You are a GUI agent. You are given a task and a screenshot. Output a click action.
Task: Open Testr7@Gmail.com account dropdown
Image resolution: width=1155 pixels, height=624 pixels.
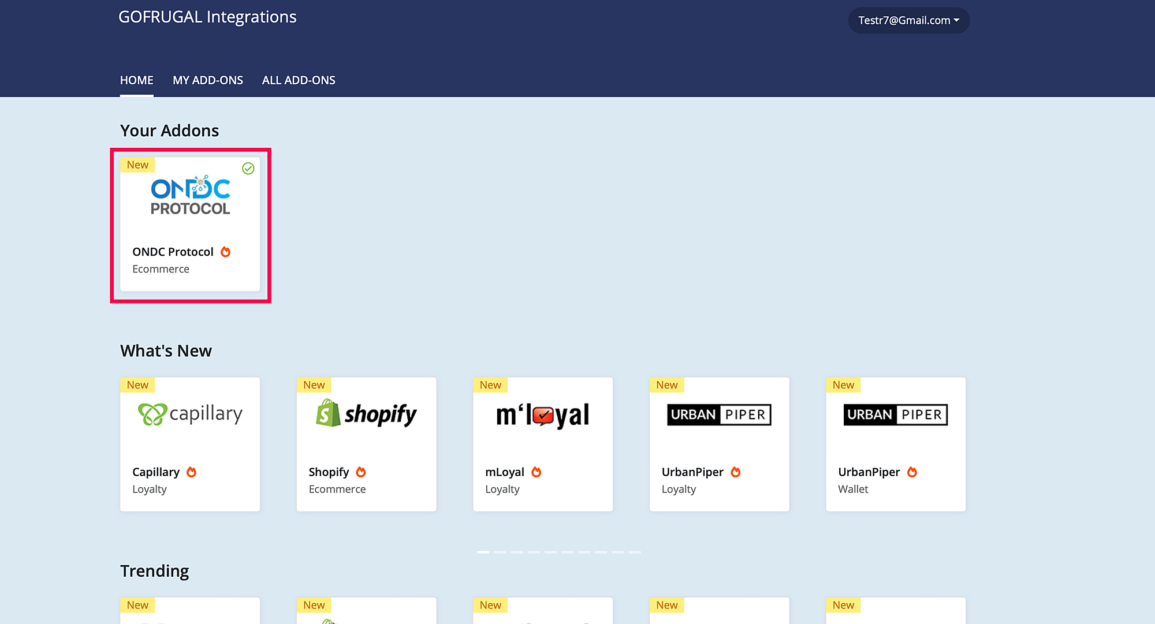point(908,20)
